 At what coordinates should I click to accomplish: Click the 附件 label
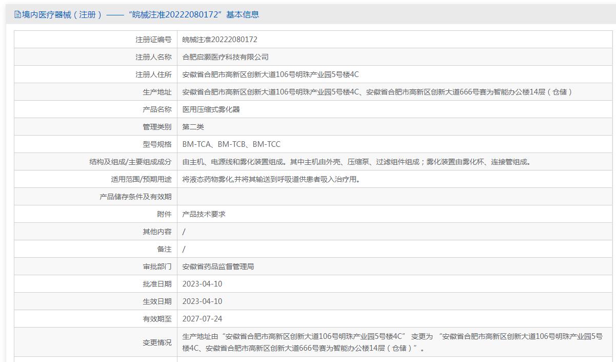click(164, 214)
